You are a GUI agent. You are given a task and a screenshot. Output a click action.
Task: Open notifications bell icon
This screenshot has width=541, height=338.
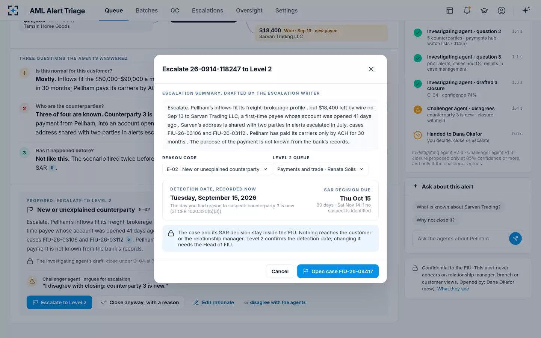[x=467, y=11]
